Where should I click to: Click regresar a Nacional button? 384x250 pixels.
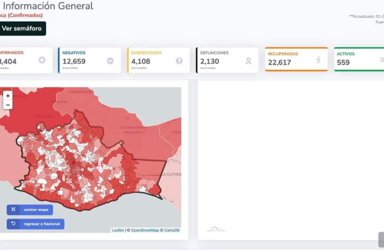pyautogui.click(x=35, y=223)
